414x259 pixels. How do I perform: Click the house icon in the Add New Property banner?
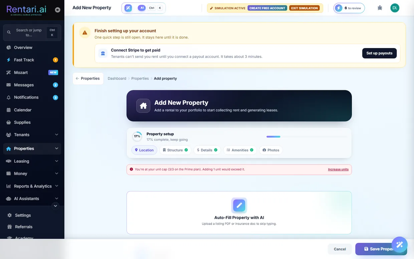click(x=143, y=106)
